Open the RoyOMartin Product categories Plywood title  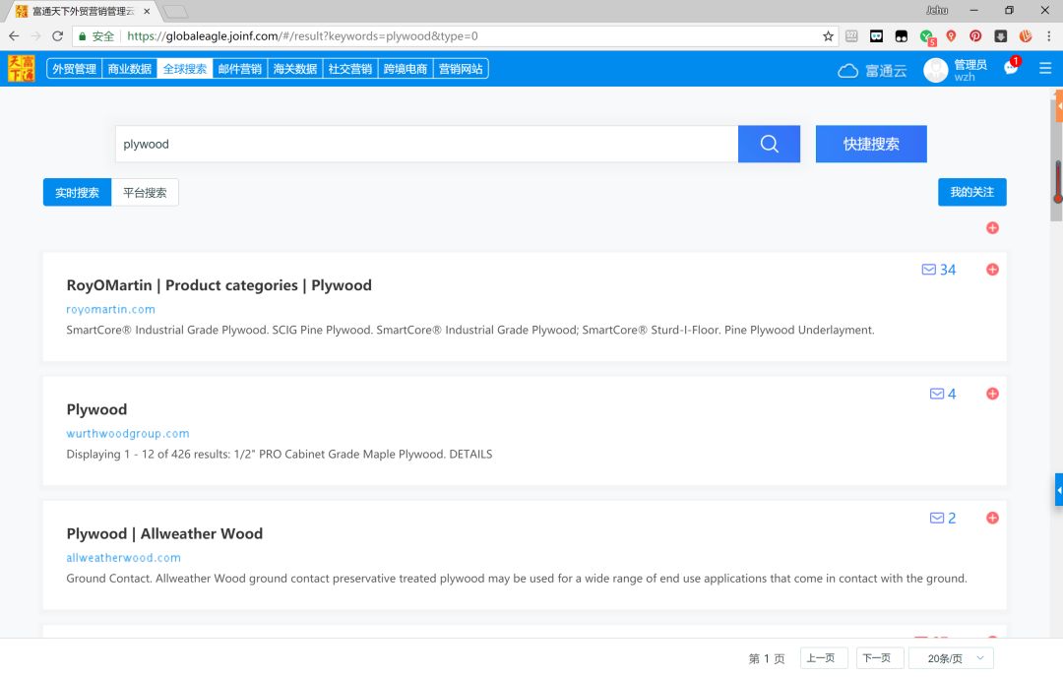(x=219, y=285)
